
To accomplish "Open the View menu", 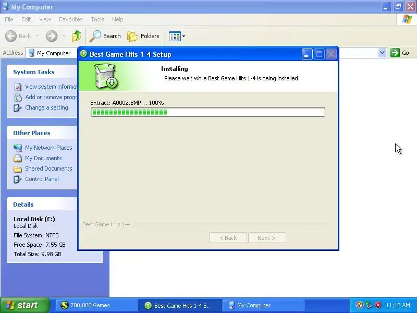I will point(45,19).
